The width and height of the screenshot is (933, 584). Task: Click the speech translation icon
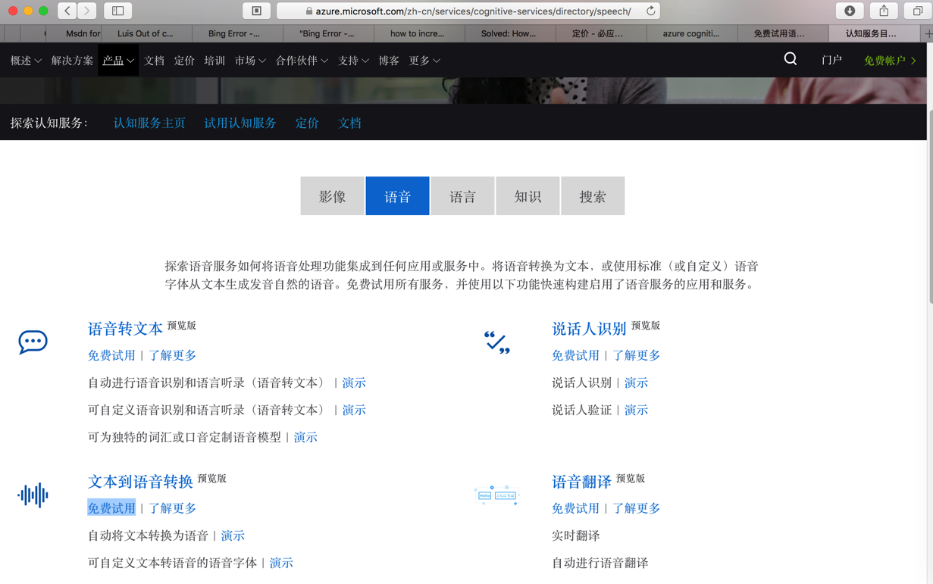coord(497,495)
